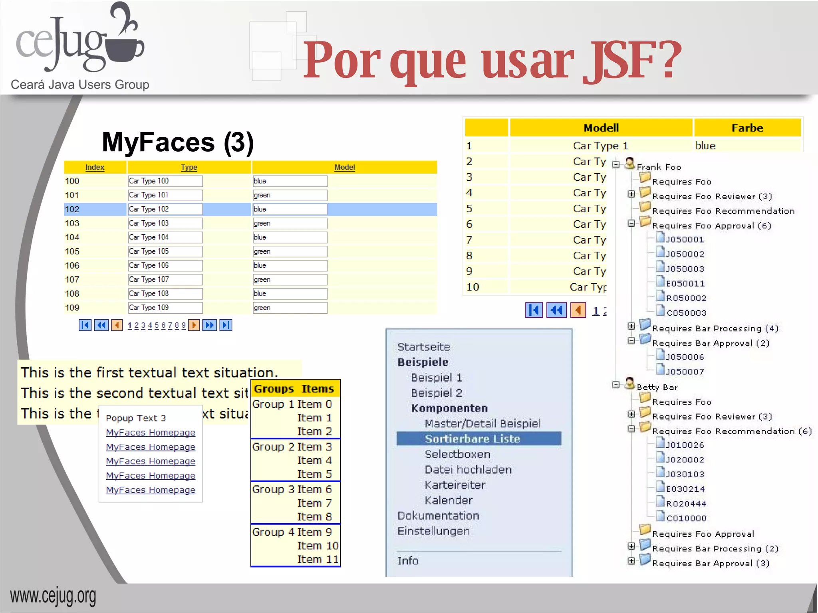Collapse Requires Bar Approval (2) node
This screenshot has height=613, width=818.
(631, 341)
